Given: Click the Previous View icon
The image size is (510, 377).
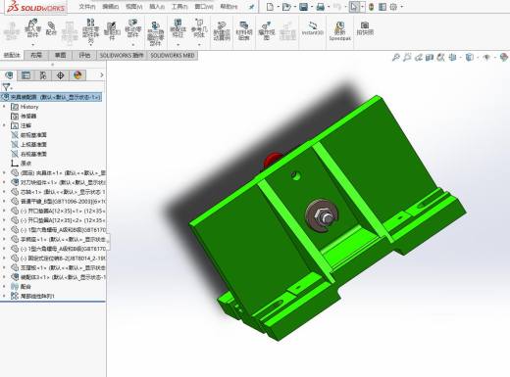Looking at the screenshot, I should [418, 58].
